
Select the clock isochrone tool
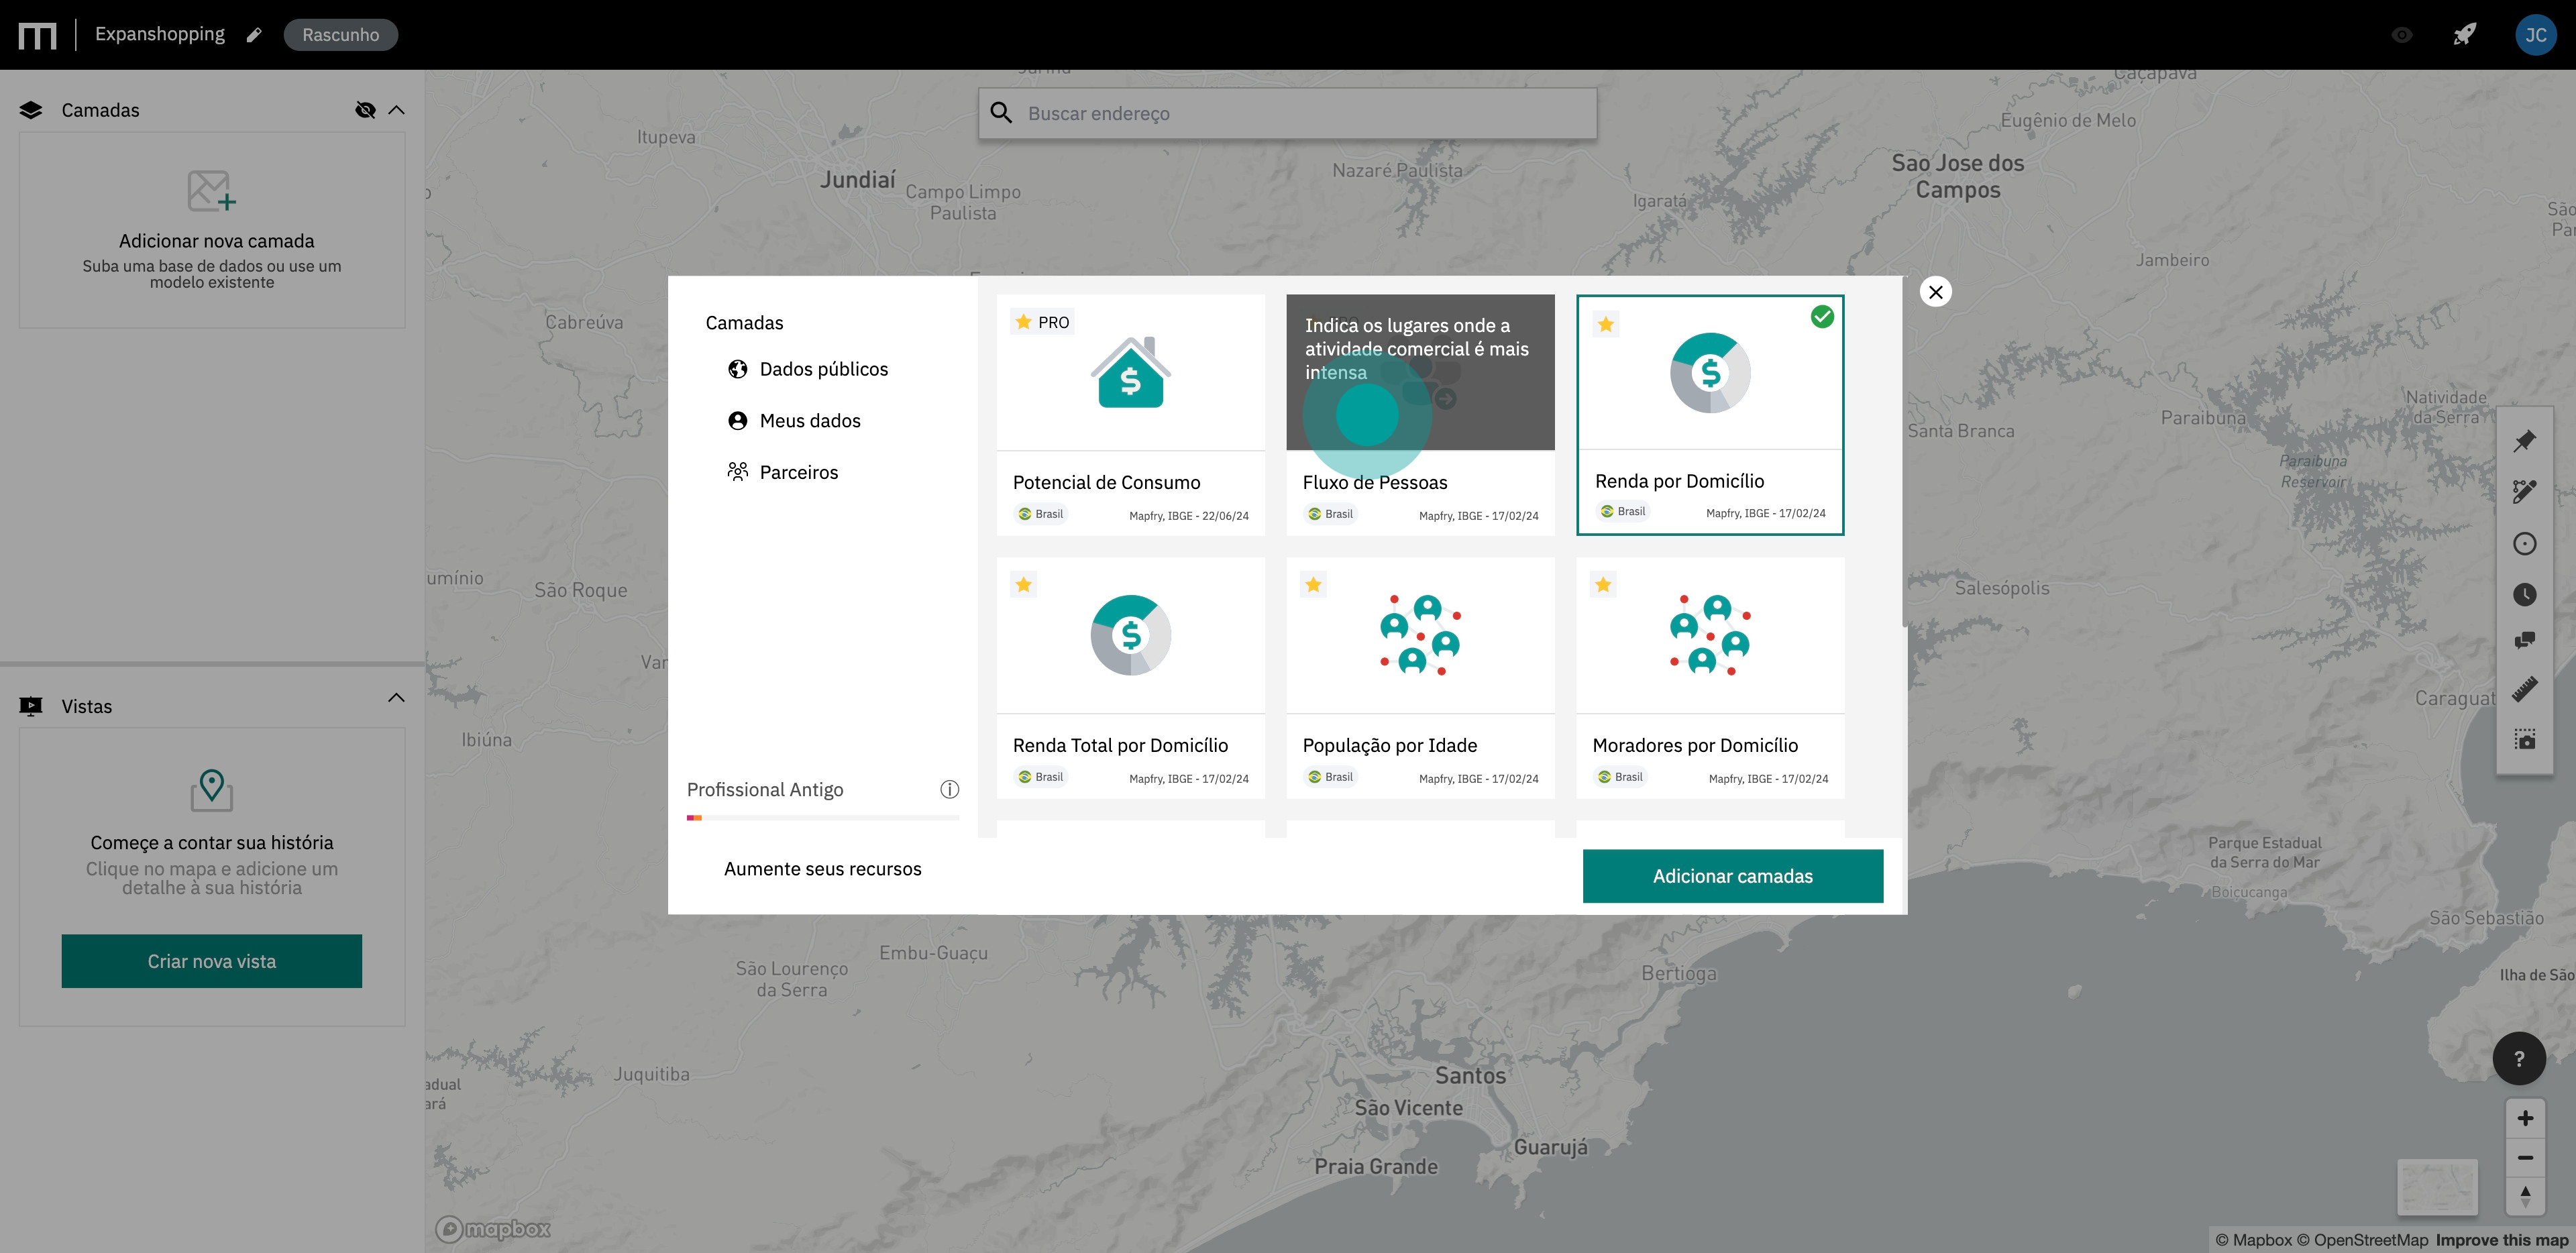click(x=2524, y=595)
